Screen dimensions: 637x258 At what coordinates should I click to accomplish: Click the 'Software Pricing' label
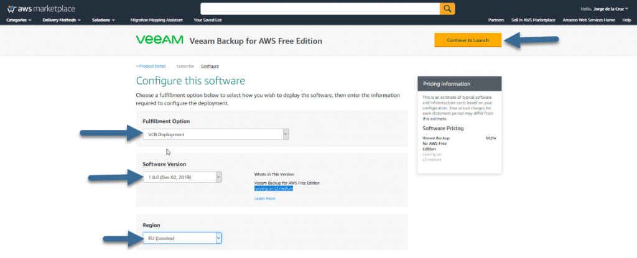click(x=443, y=129)
